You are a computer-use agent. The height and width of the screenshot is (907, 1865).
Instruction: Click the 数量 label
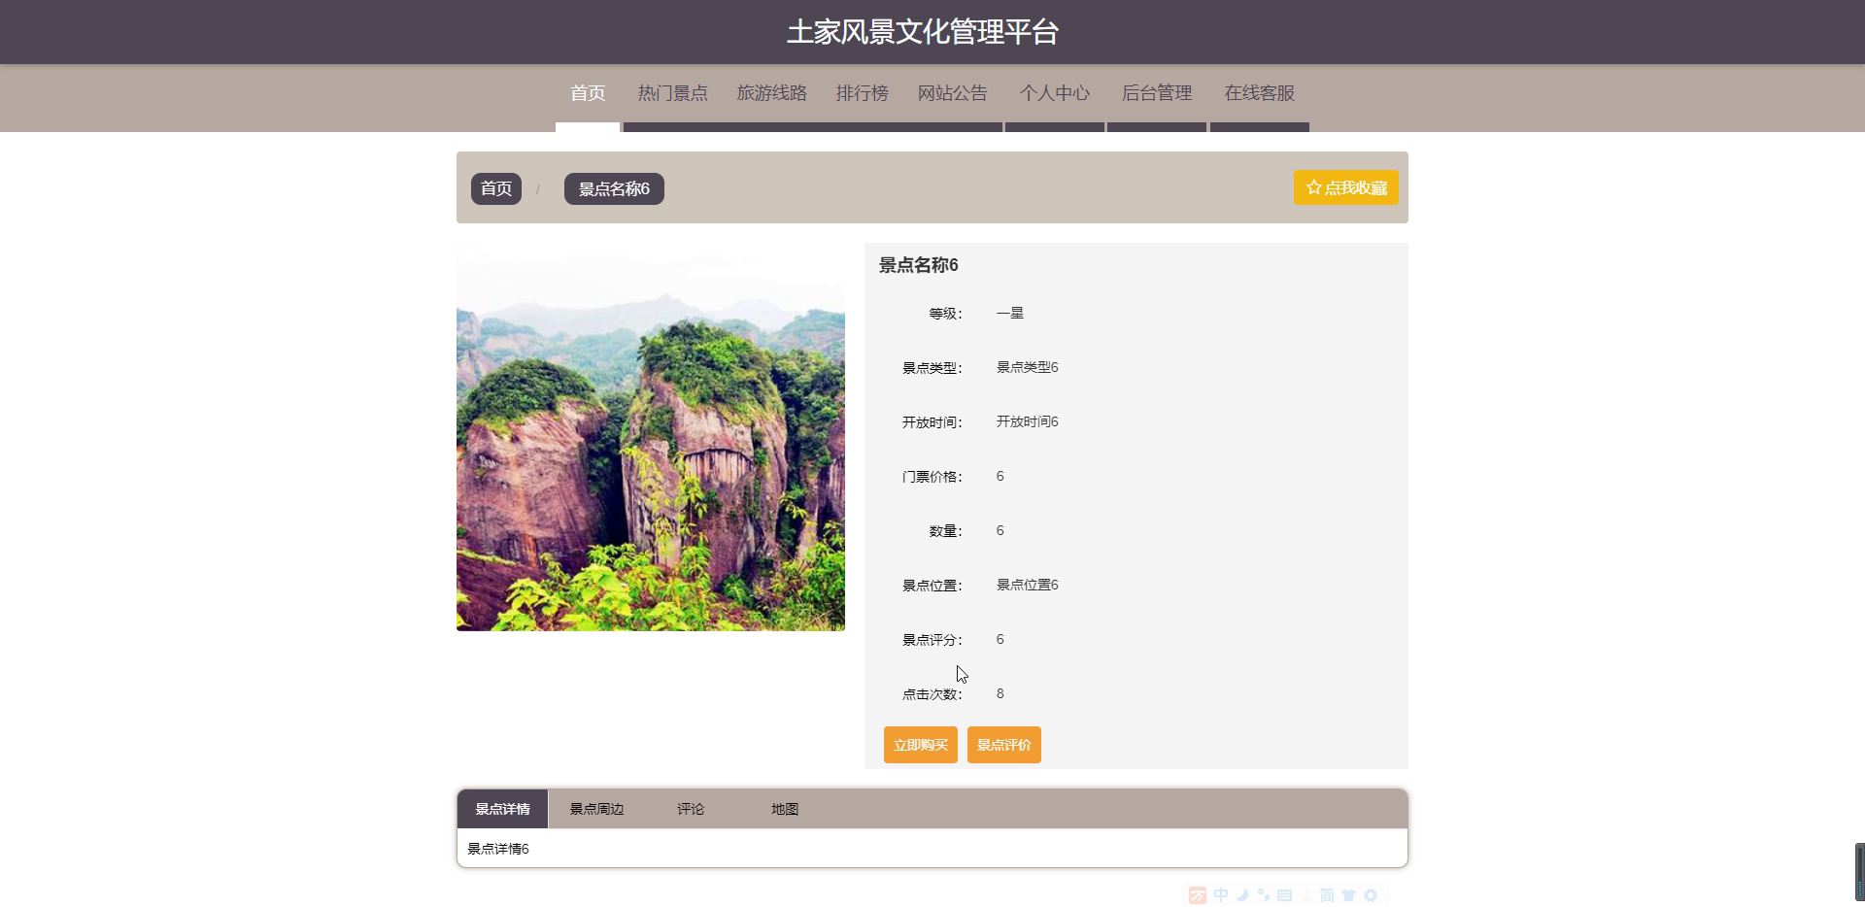(x=946, y=531)
